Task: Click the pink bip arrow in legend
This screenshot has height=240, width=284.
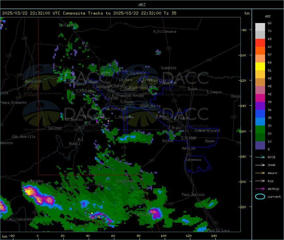Action: (260, 181)
